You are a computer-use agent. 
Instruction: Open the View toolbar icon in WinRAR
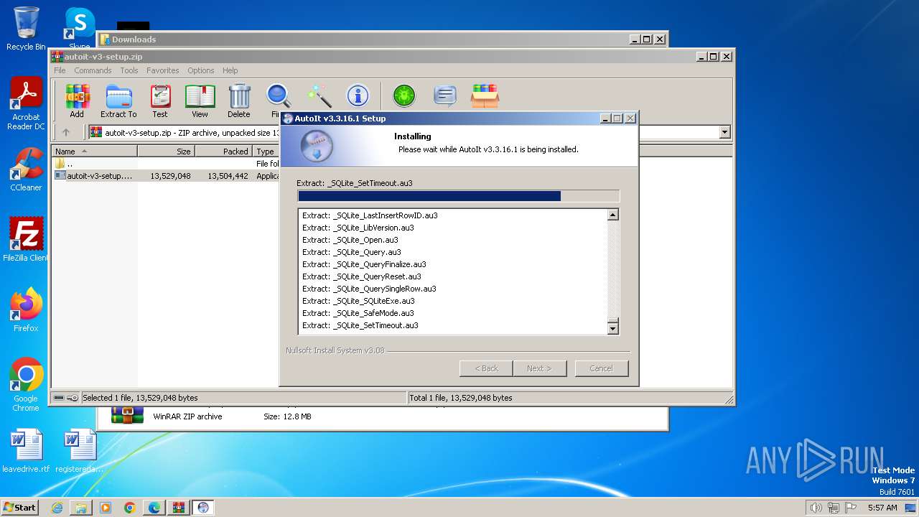(200, 101)
